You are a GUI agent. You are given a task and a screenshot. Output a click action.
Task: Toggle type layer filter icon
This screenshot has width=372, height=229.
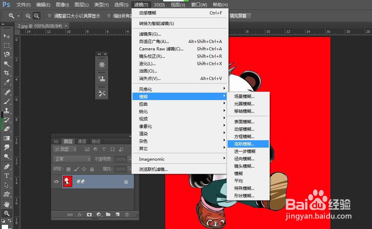pos(104,149)
